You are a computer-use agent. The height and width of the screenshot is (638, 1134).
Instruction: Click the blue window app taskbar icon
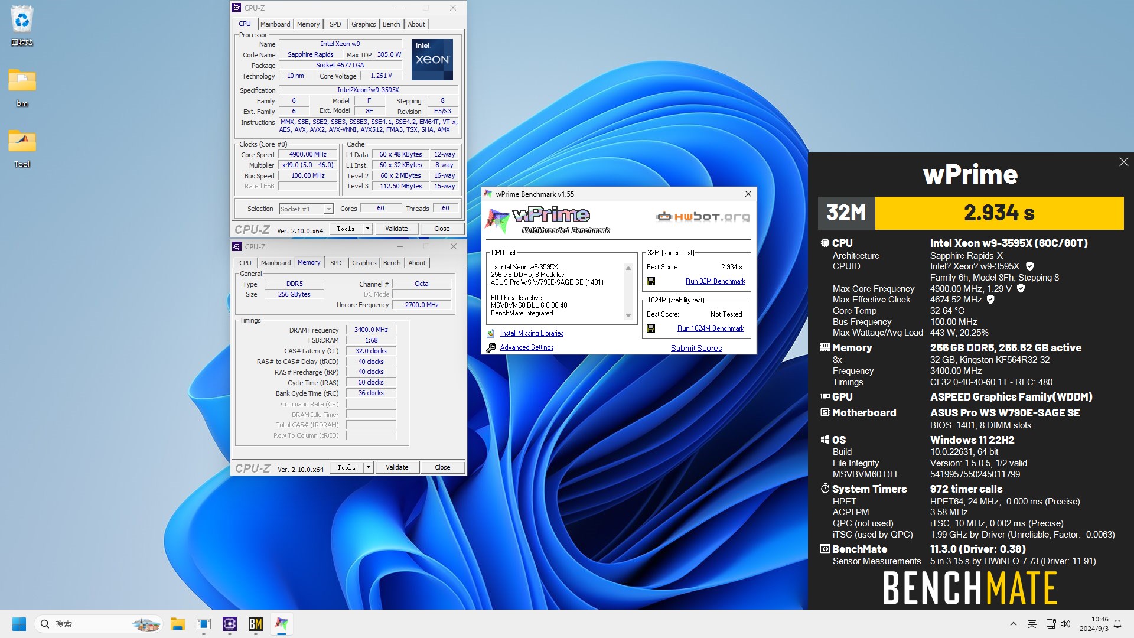(204, 624)
